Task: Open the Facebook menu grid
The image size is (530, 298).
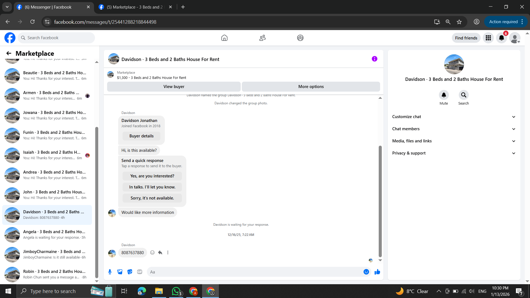Action: [x=488, y=38]
